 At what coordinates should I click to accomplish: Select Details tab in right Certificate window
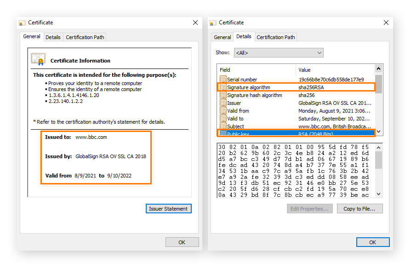(244, 36)
